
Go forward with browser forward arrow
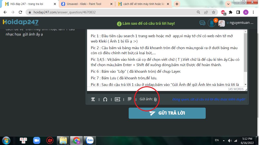point(13,12)
